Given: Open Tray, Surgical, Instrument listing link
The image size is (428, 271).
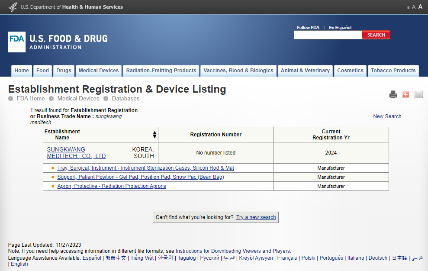Looking at the screenshot, I should click(145, 168).
